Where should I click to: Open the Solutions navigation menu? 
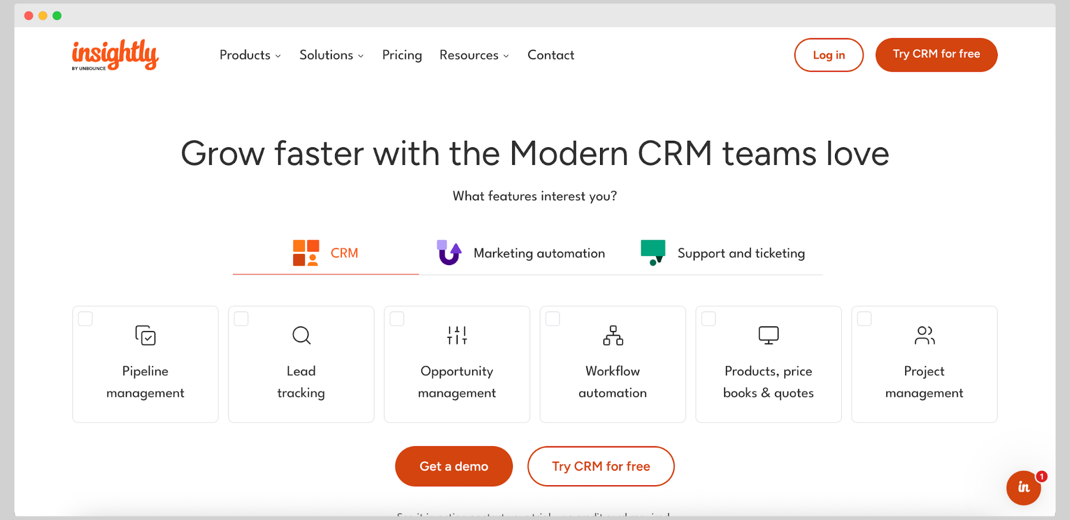coord(331,55)
